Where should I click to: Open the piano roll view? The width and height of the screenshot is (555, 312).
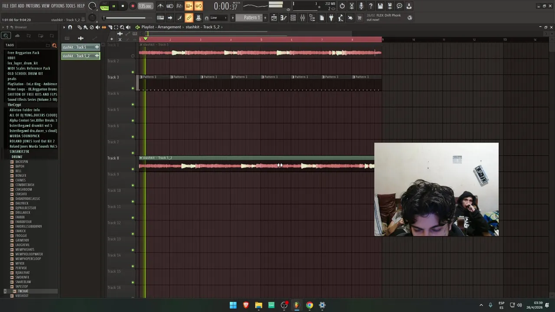284,18
